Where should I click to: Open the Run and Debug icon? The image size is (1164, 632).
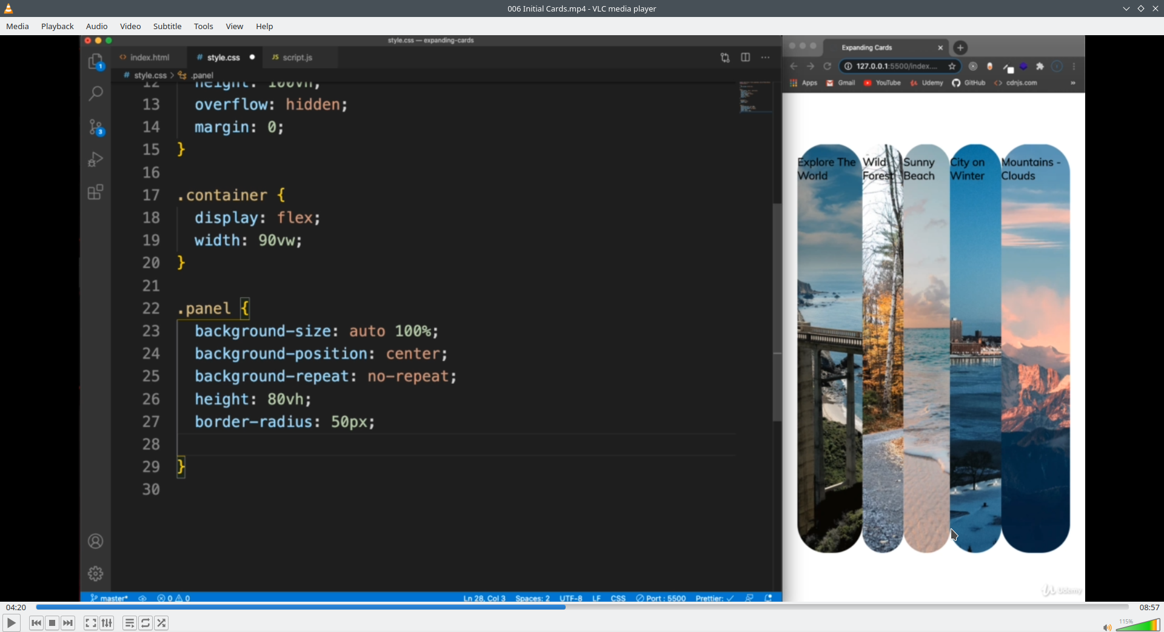point(96,160)
